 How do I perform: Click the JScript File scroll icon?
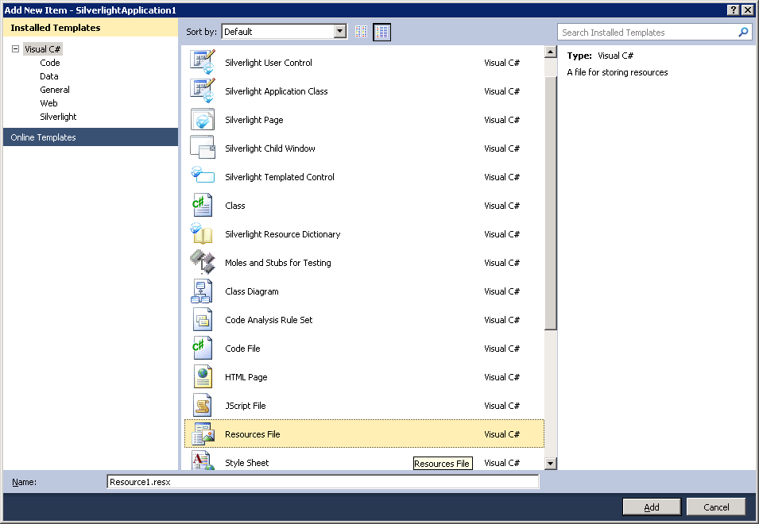click(x=203, y=405)
